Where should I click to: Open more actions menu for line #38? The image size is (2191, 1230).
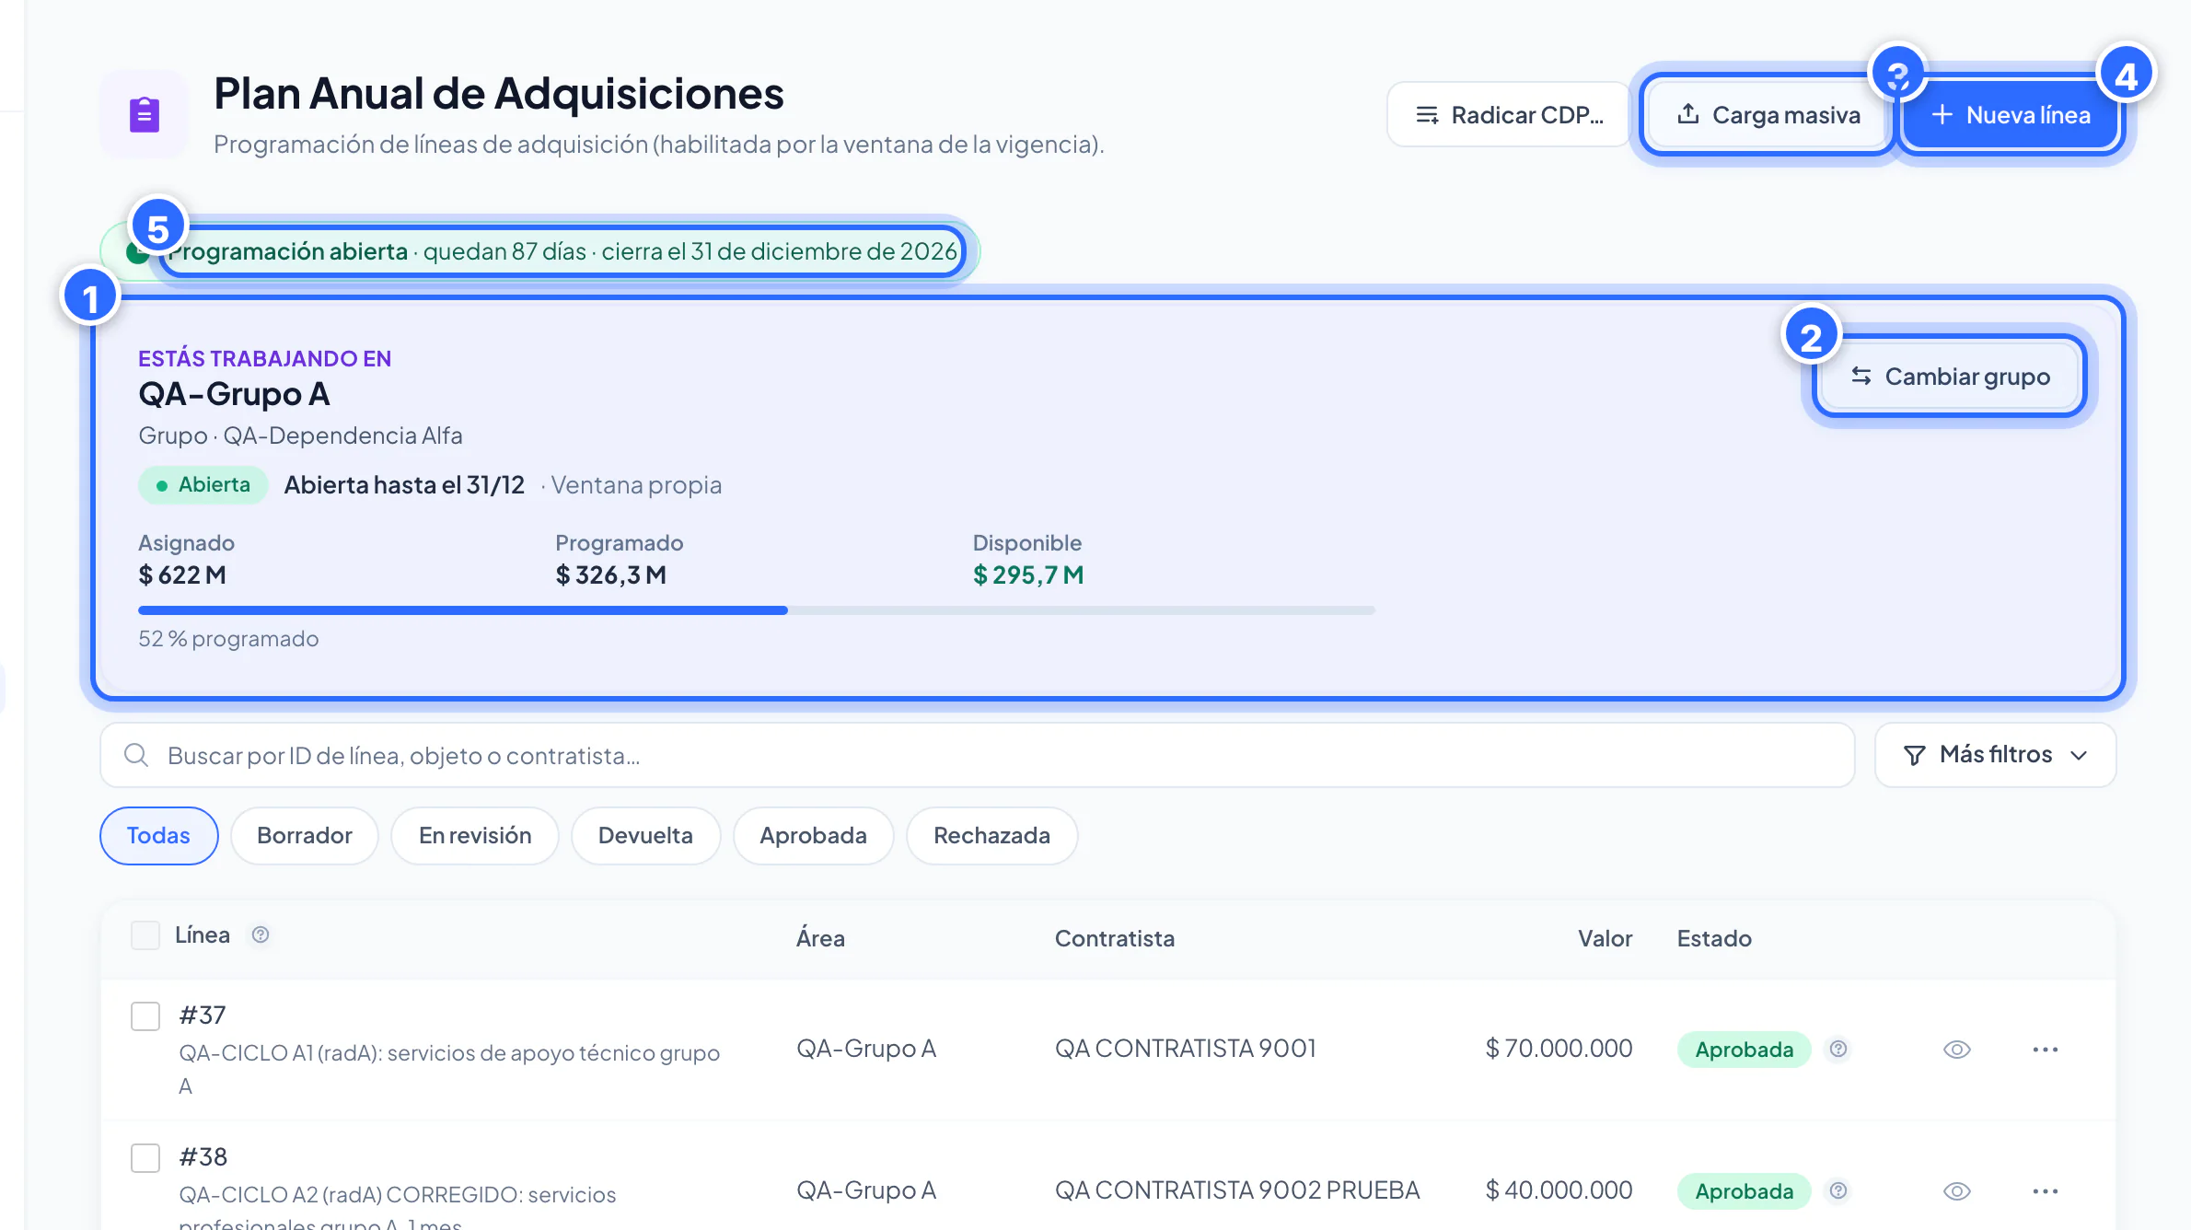click(2046, 1191)
